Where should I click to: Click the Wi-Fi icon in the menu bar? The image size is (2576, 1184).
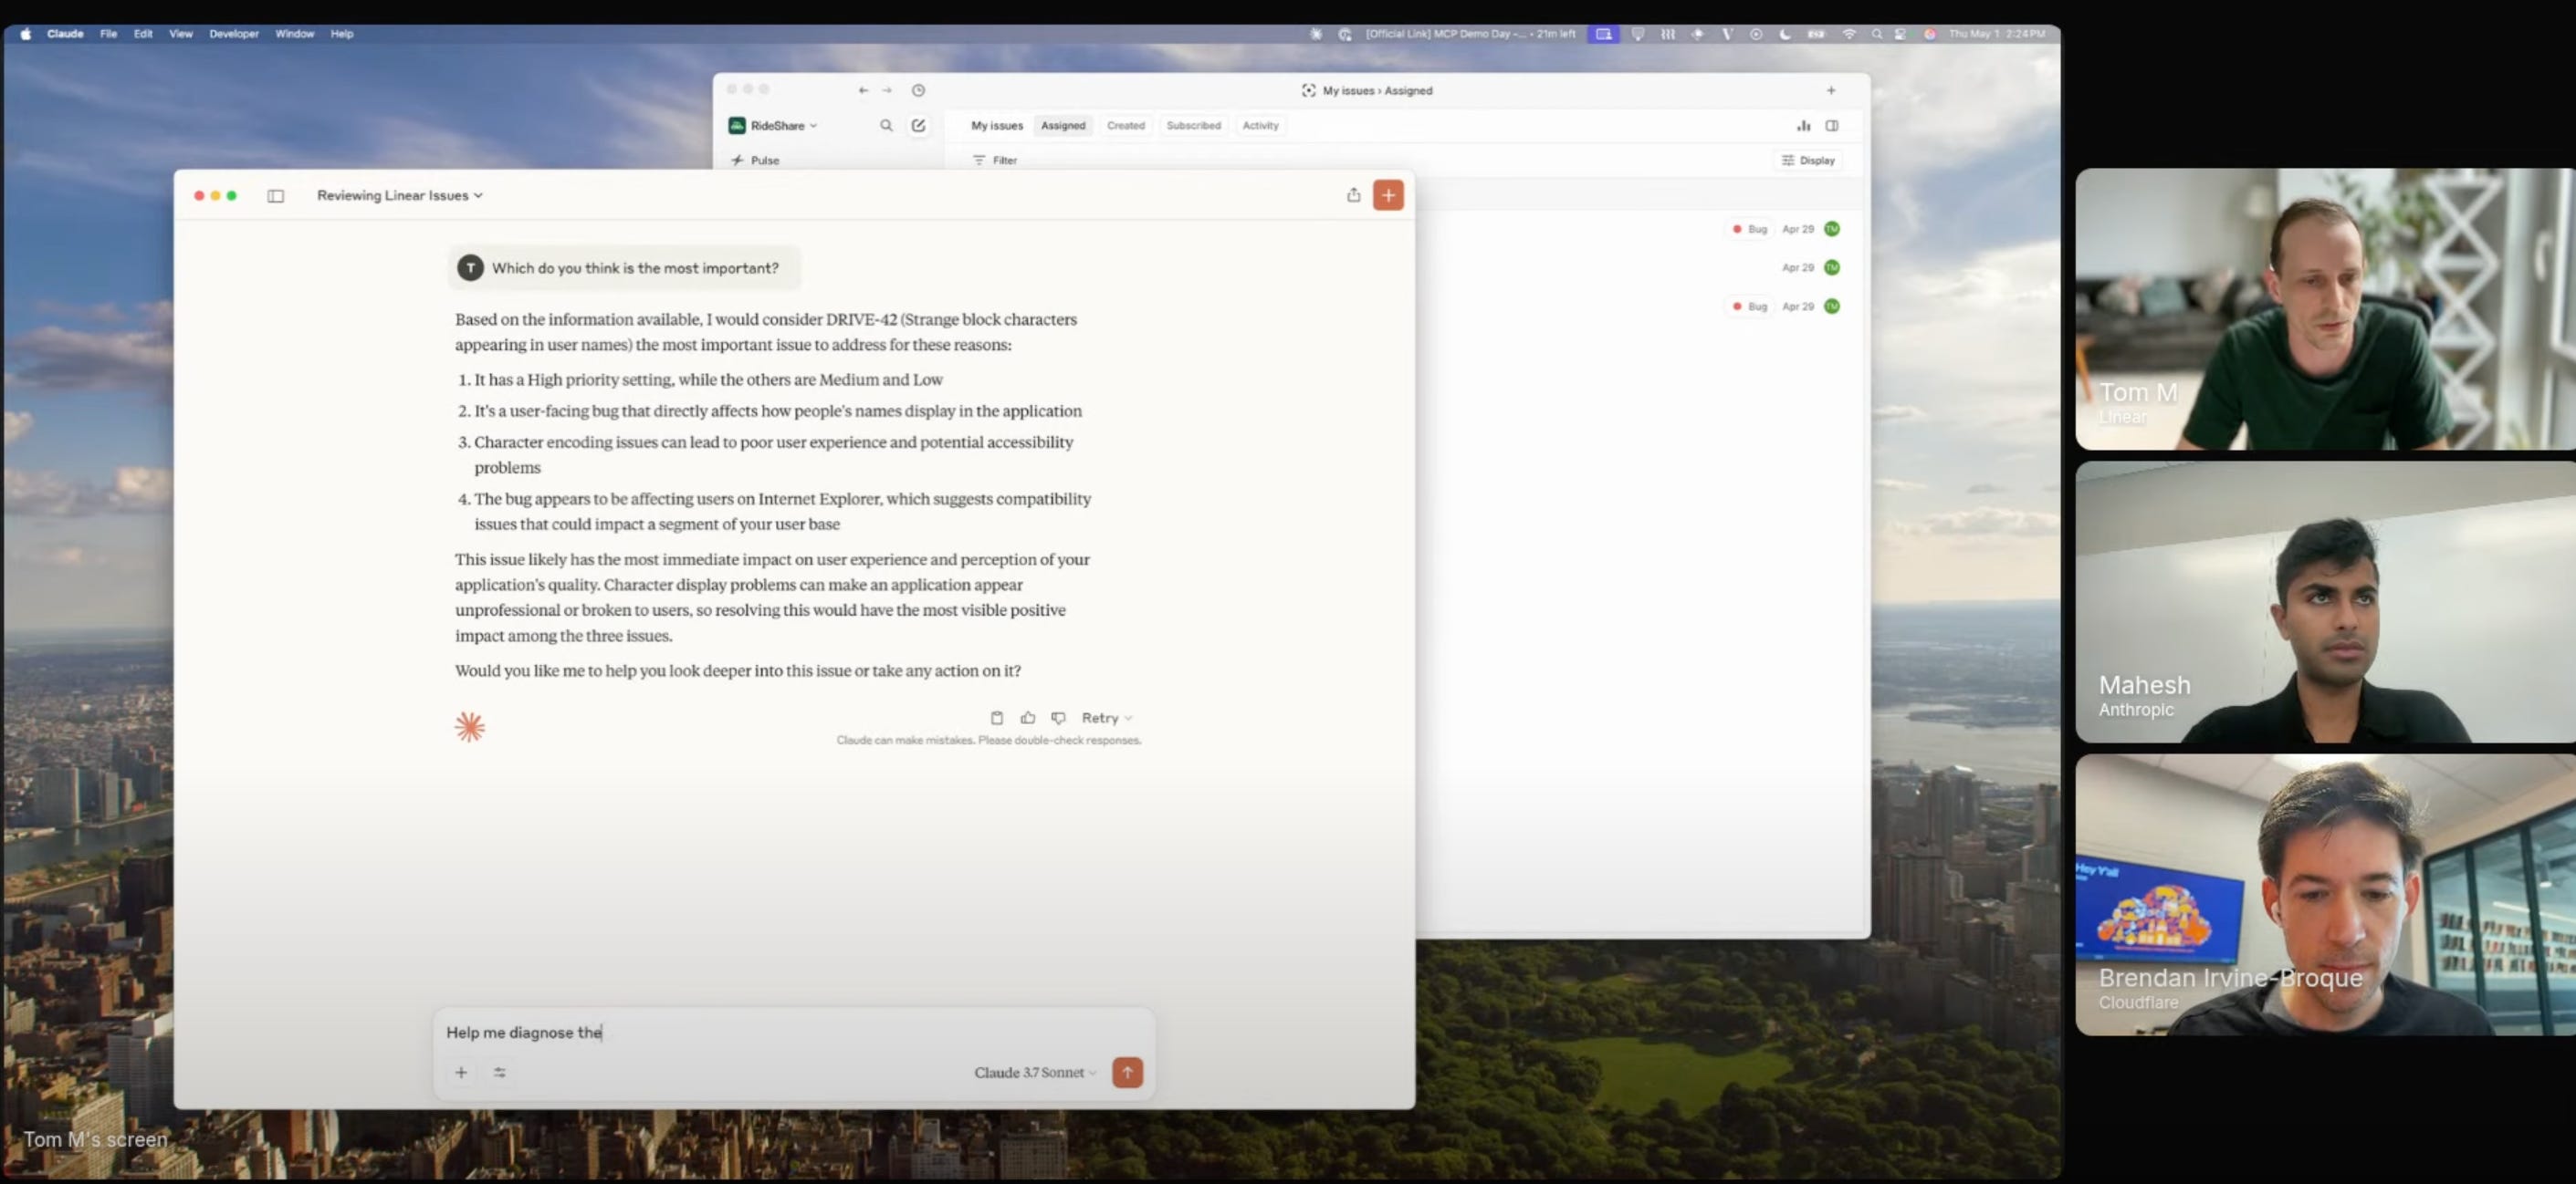pos(1848,34)
